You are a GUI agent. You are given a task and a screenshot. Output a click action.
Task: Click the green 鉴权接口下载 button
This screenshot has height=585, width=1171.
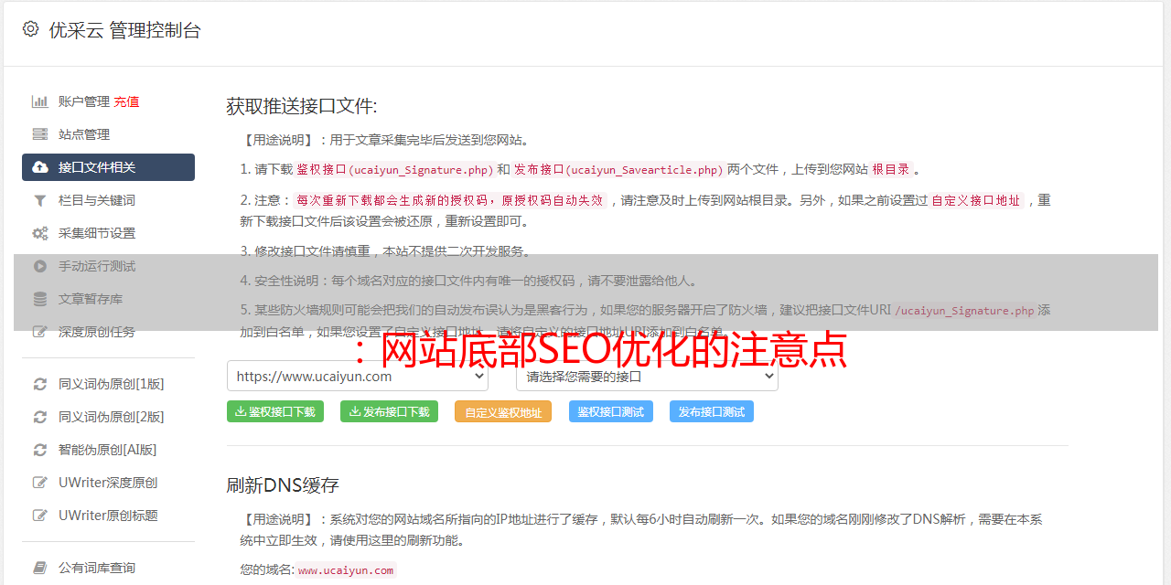pos(274,411)
